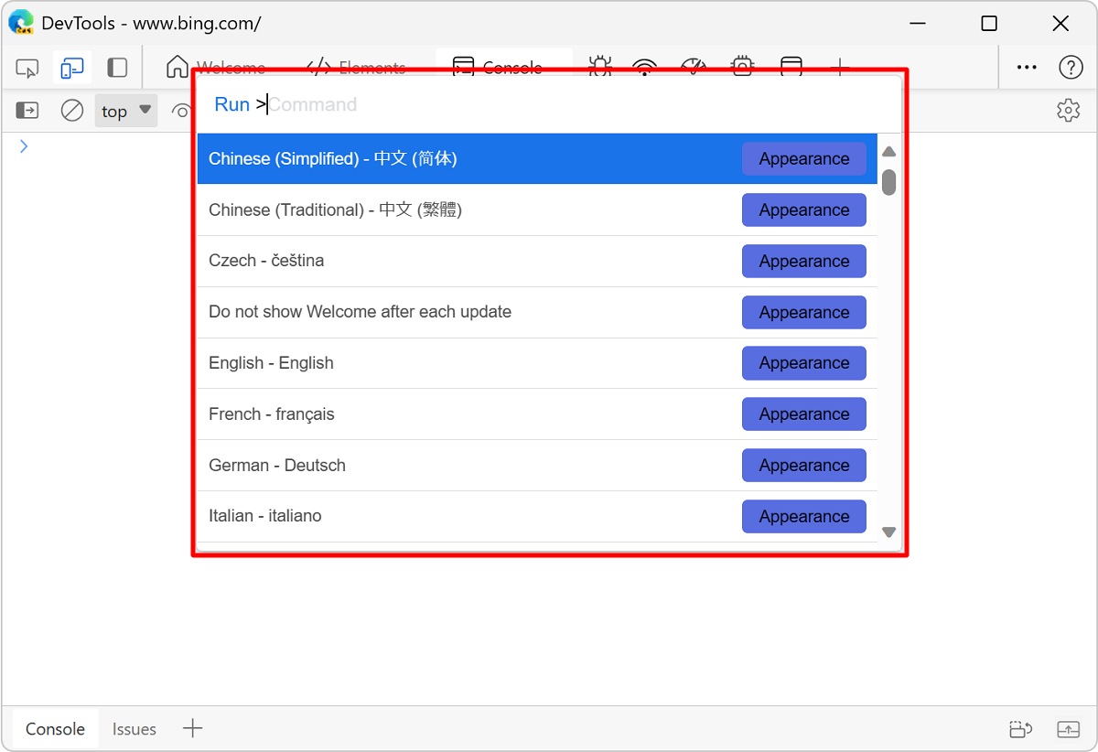Viewport: 1098px width, 752px height.
Task: Create a live expression with the eye icon
Action: tap(183, 110)
